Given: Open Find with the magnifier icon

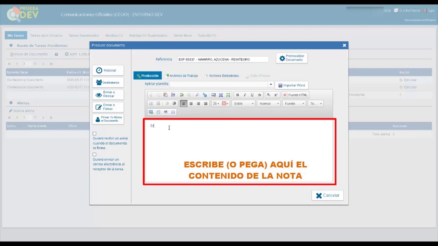Looking at the screenshot, I should pyautogui.click(x=197, y=95).
